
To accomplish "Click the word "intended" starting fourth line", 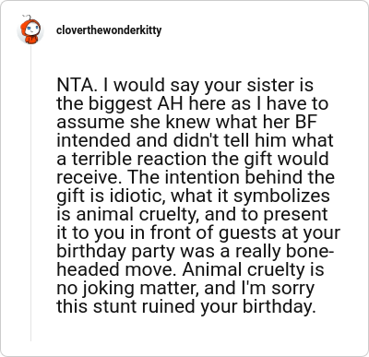I will tap(94, 140).
